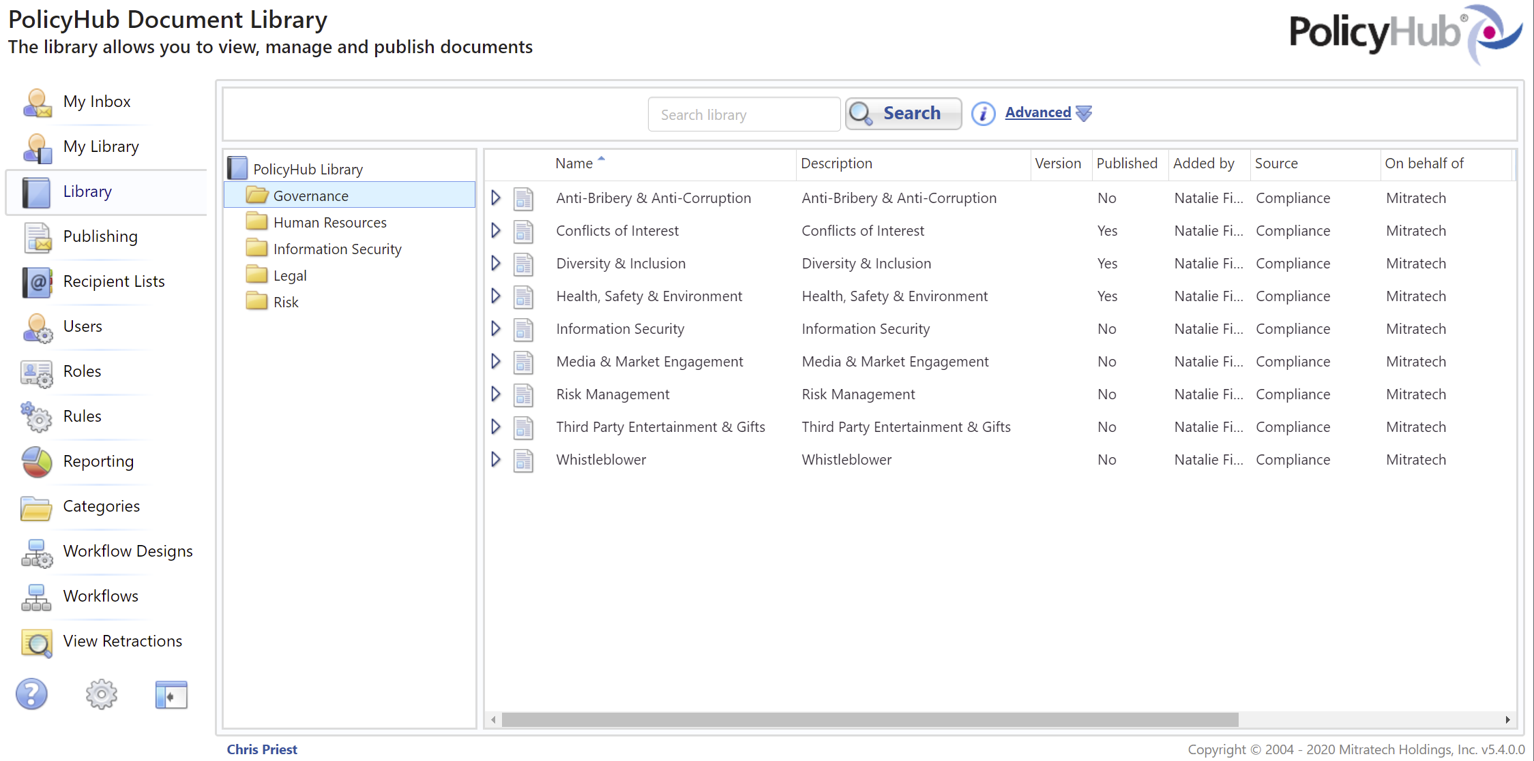This screenshot has width=1534, height=761.
Task: Select the Information Security folder in tree
Action: [x=337, y=249]
